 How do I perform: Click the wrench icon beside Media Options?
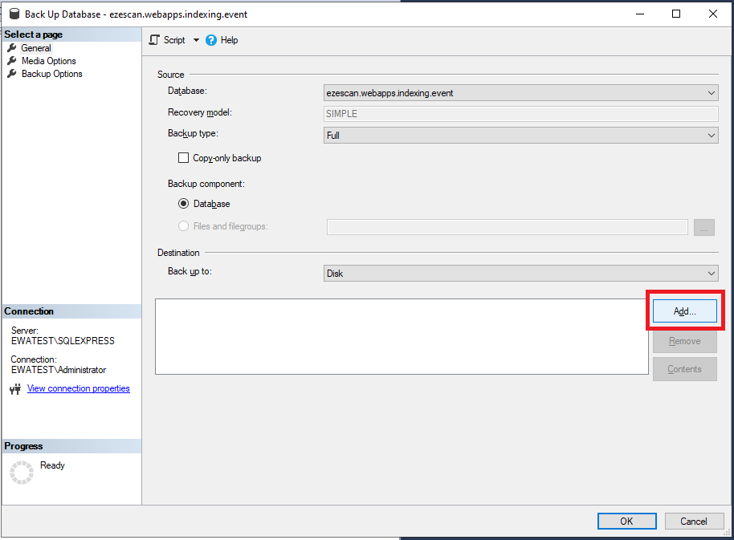[12, 61]
